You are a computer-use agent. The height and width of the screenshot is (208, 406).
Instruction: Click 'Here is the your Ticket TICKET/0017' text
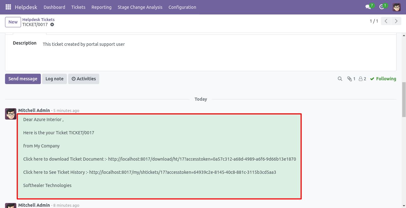[x=59, y=133]
